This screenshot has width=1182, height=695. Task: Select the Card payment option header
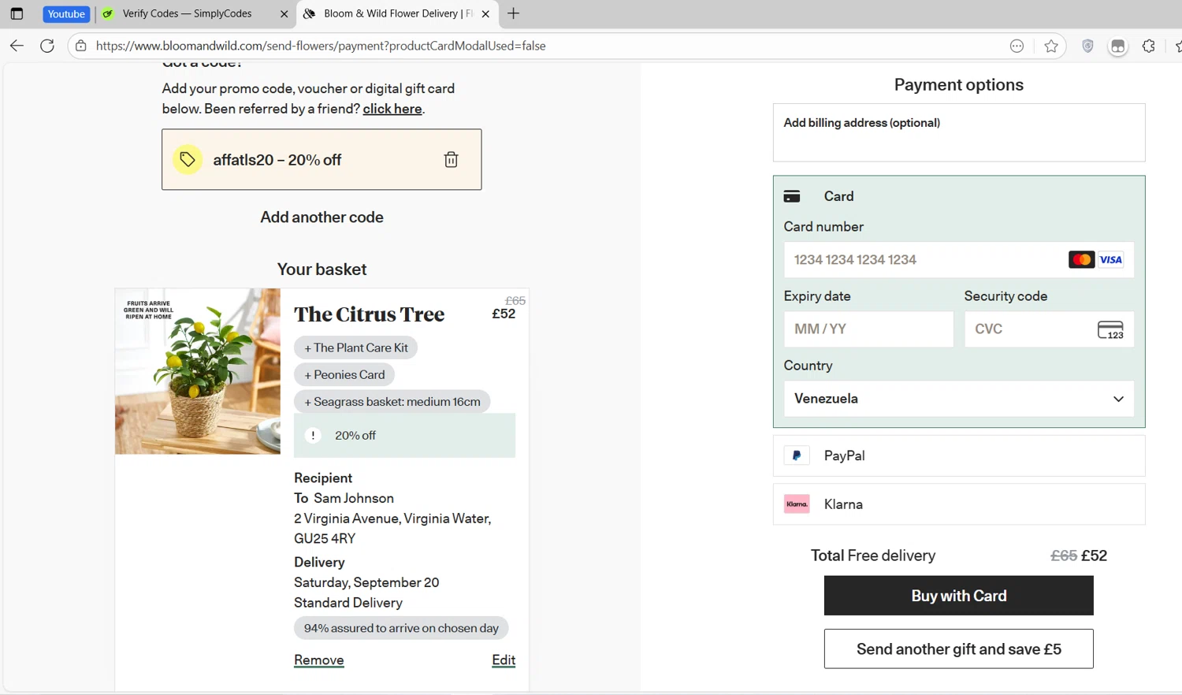pos(838,196)
